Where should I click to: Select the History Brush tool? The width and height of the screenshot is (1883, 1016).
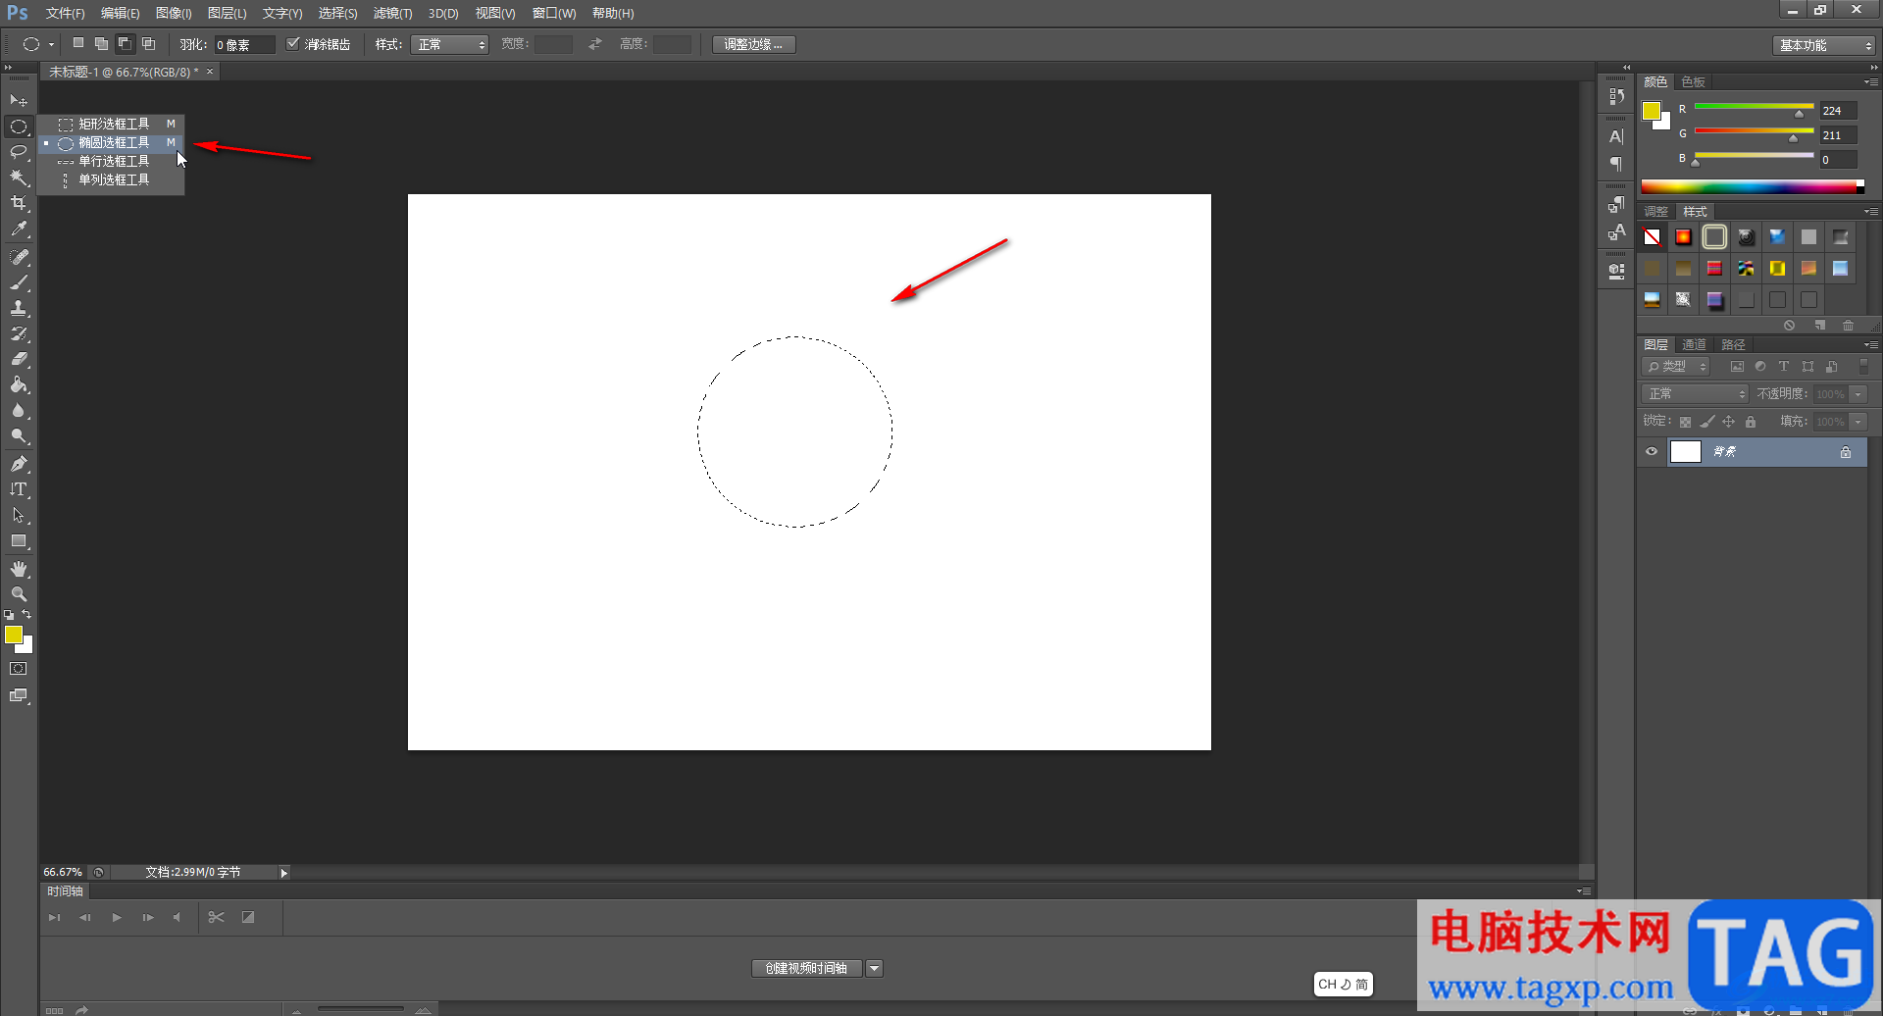coord(19,333)
